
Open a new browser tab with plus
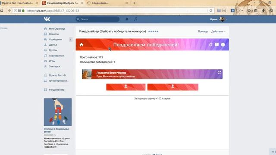click(x=134, y=3)
